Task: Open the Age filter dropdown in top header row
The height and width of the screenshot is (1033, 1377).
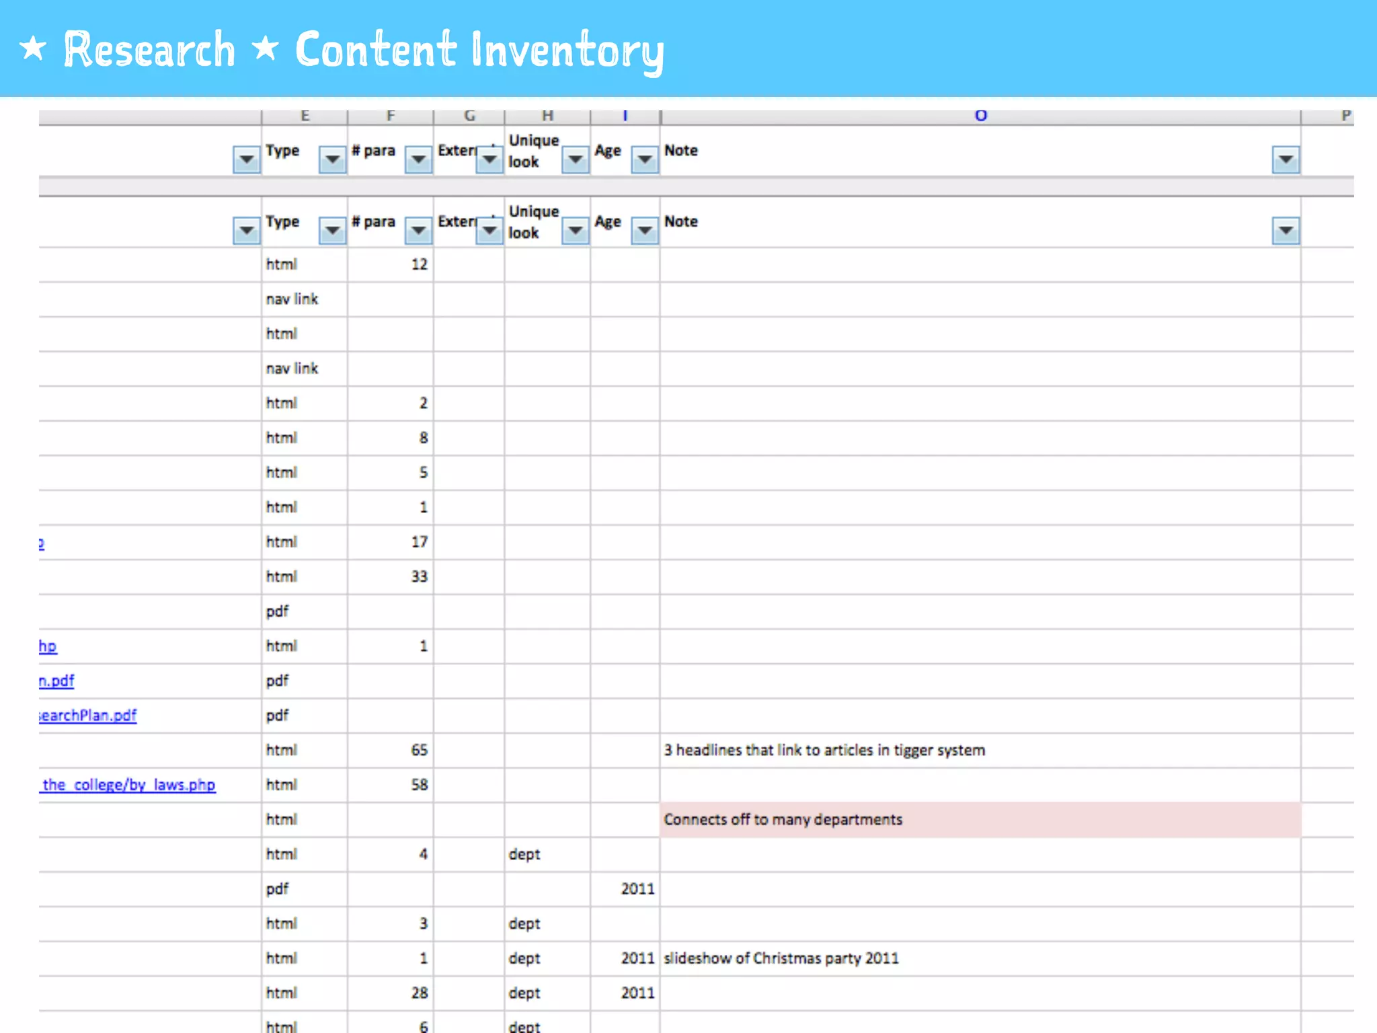Action: click(x=645, y=159)
